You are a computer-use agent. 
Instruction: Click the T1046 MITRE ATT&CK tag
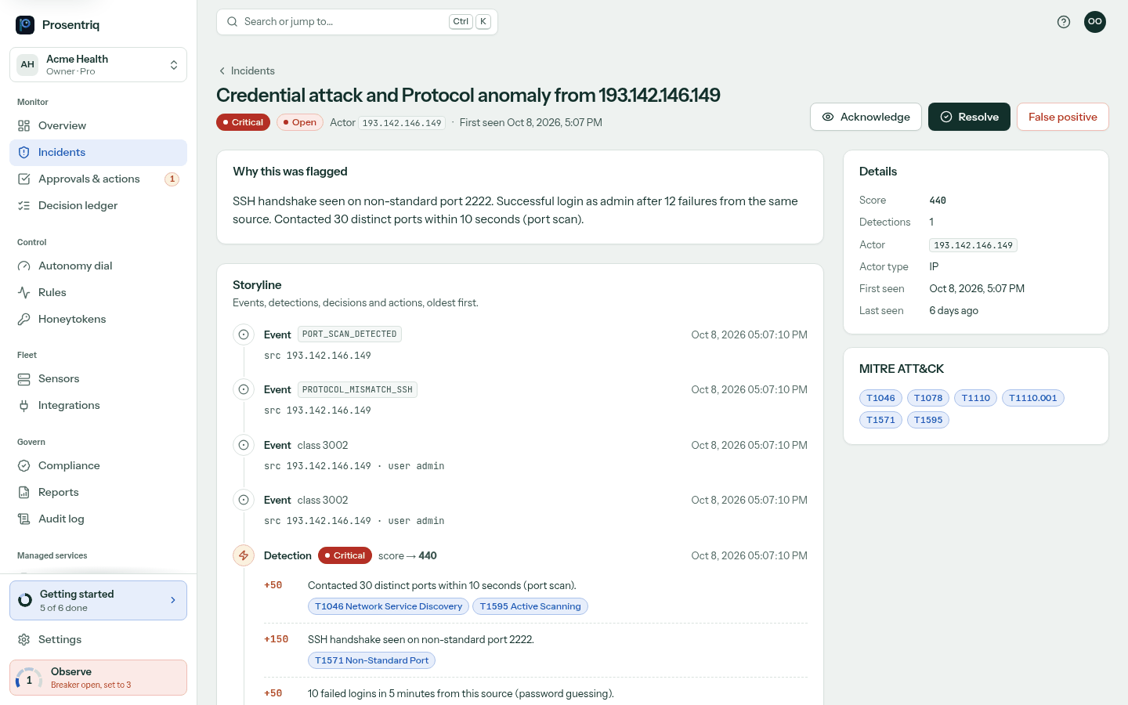coord(880,398)
